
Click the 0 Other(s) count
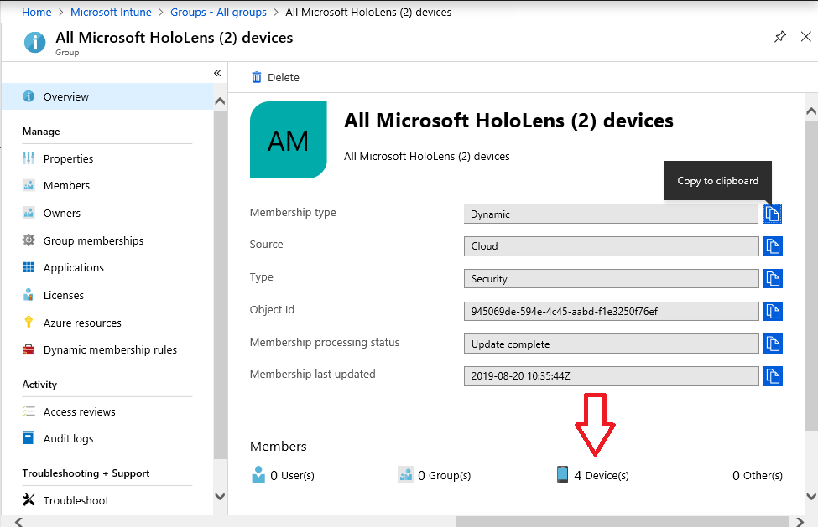coord(758,475)
